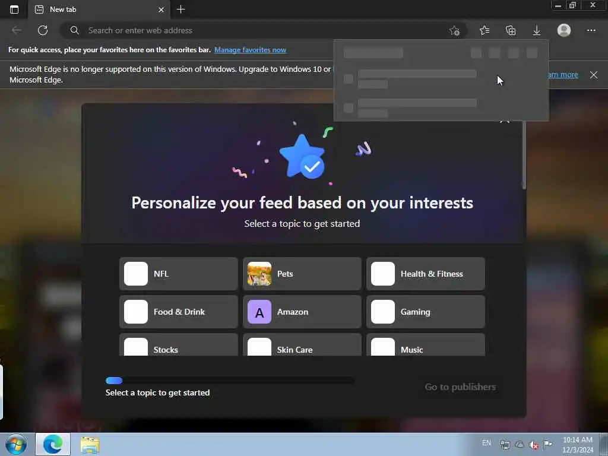Click Manage favorites now link
Image resolution: width=608 pixels, height=456 pixels.
[x=250, y=50]
